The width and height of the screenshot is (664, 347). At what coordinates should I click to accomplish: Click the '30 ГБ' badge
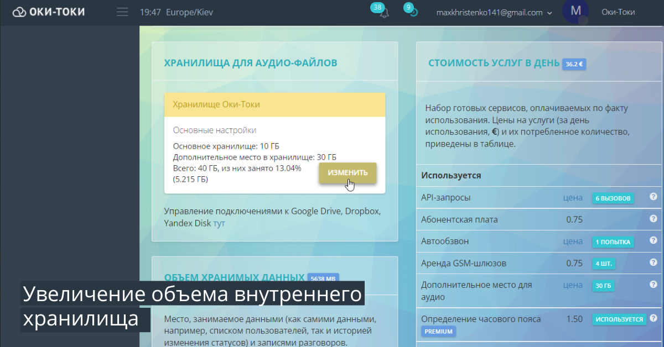click(x=603, y=286)
